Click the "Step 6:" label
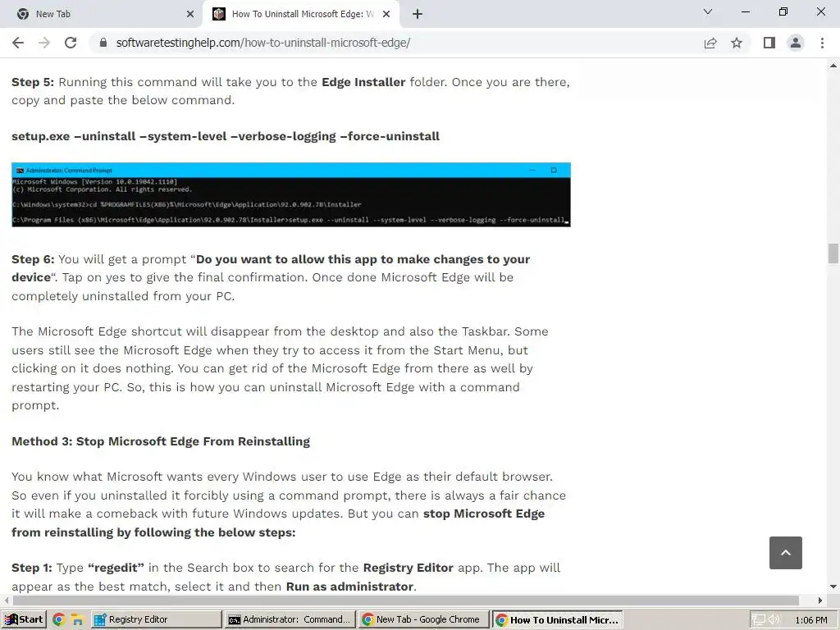Screen dimensions: 840x630 (x=33, y=259)
